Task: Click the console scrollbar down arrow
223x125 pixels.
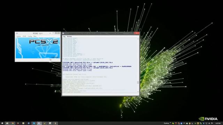Action: tap(138, 92)
